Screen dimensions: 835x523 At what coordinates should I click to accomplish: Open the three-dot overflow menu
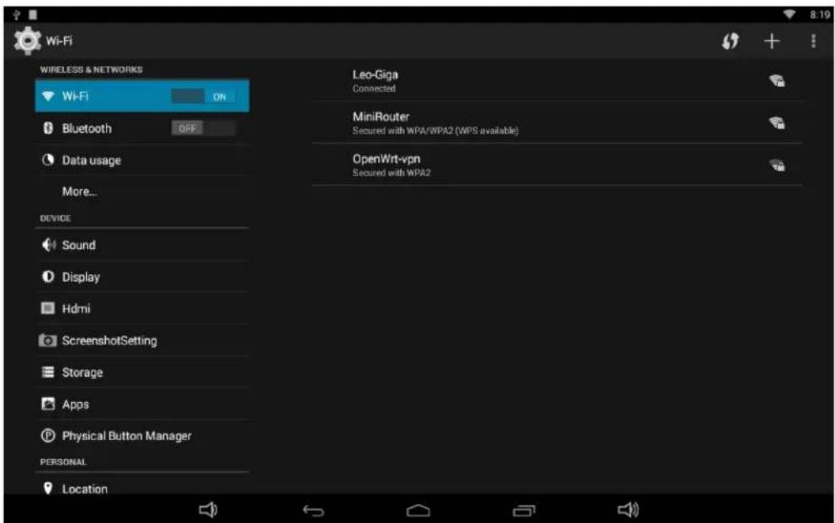tap(813, 41)
